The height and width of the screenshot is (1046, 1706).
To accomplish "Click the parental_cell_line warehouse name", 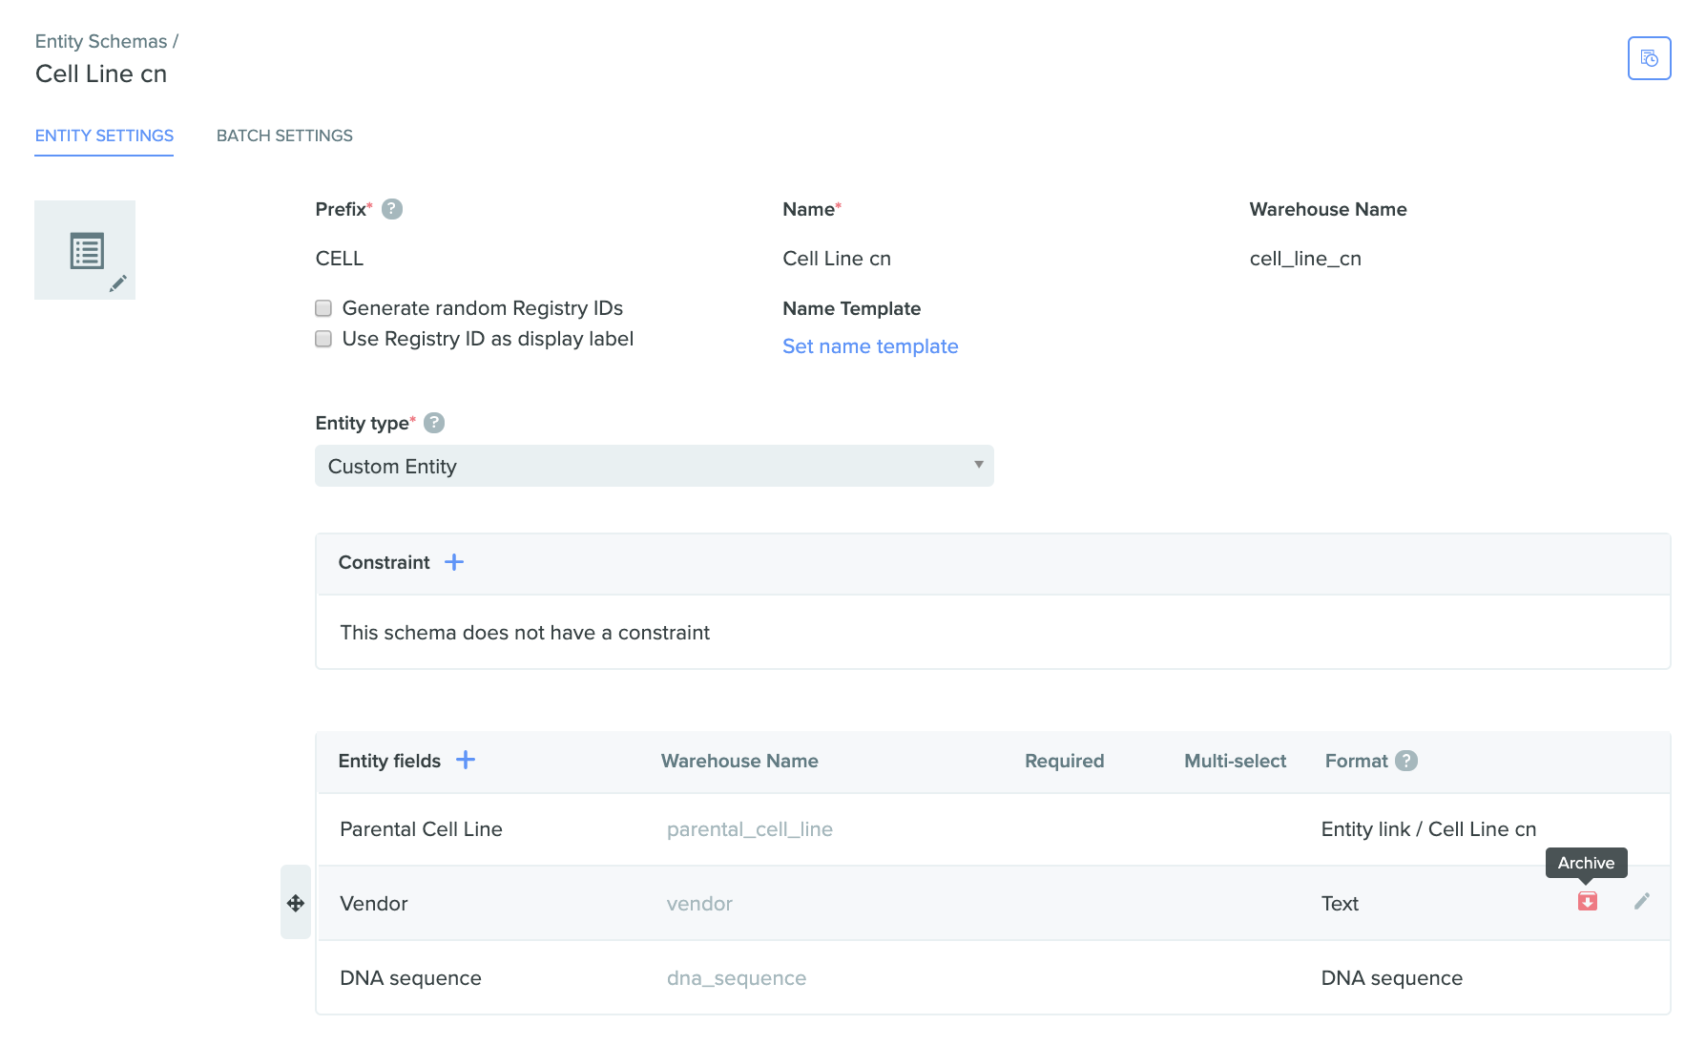I will click(x=750, y=829).
